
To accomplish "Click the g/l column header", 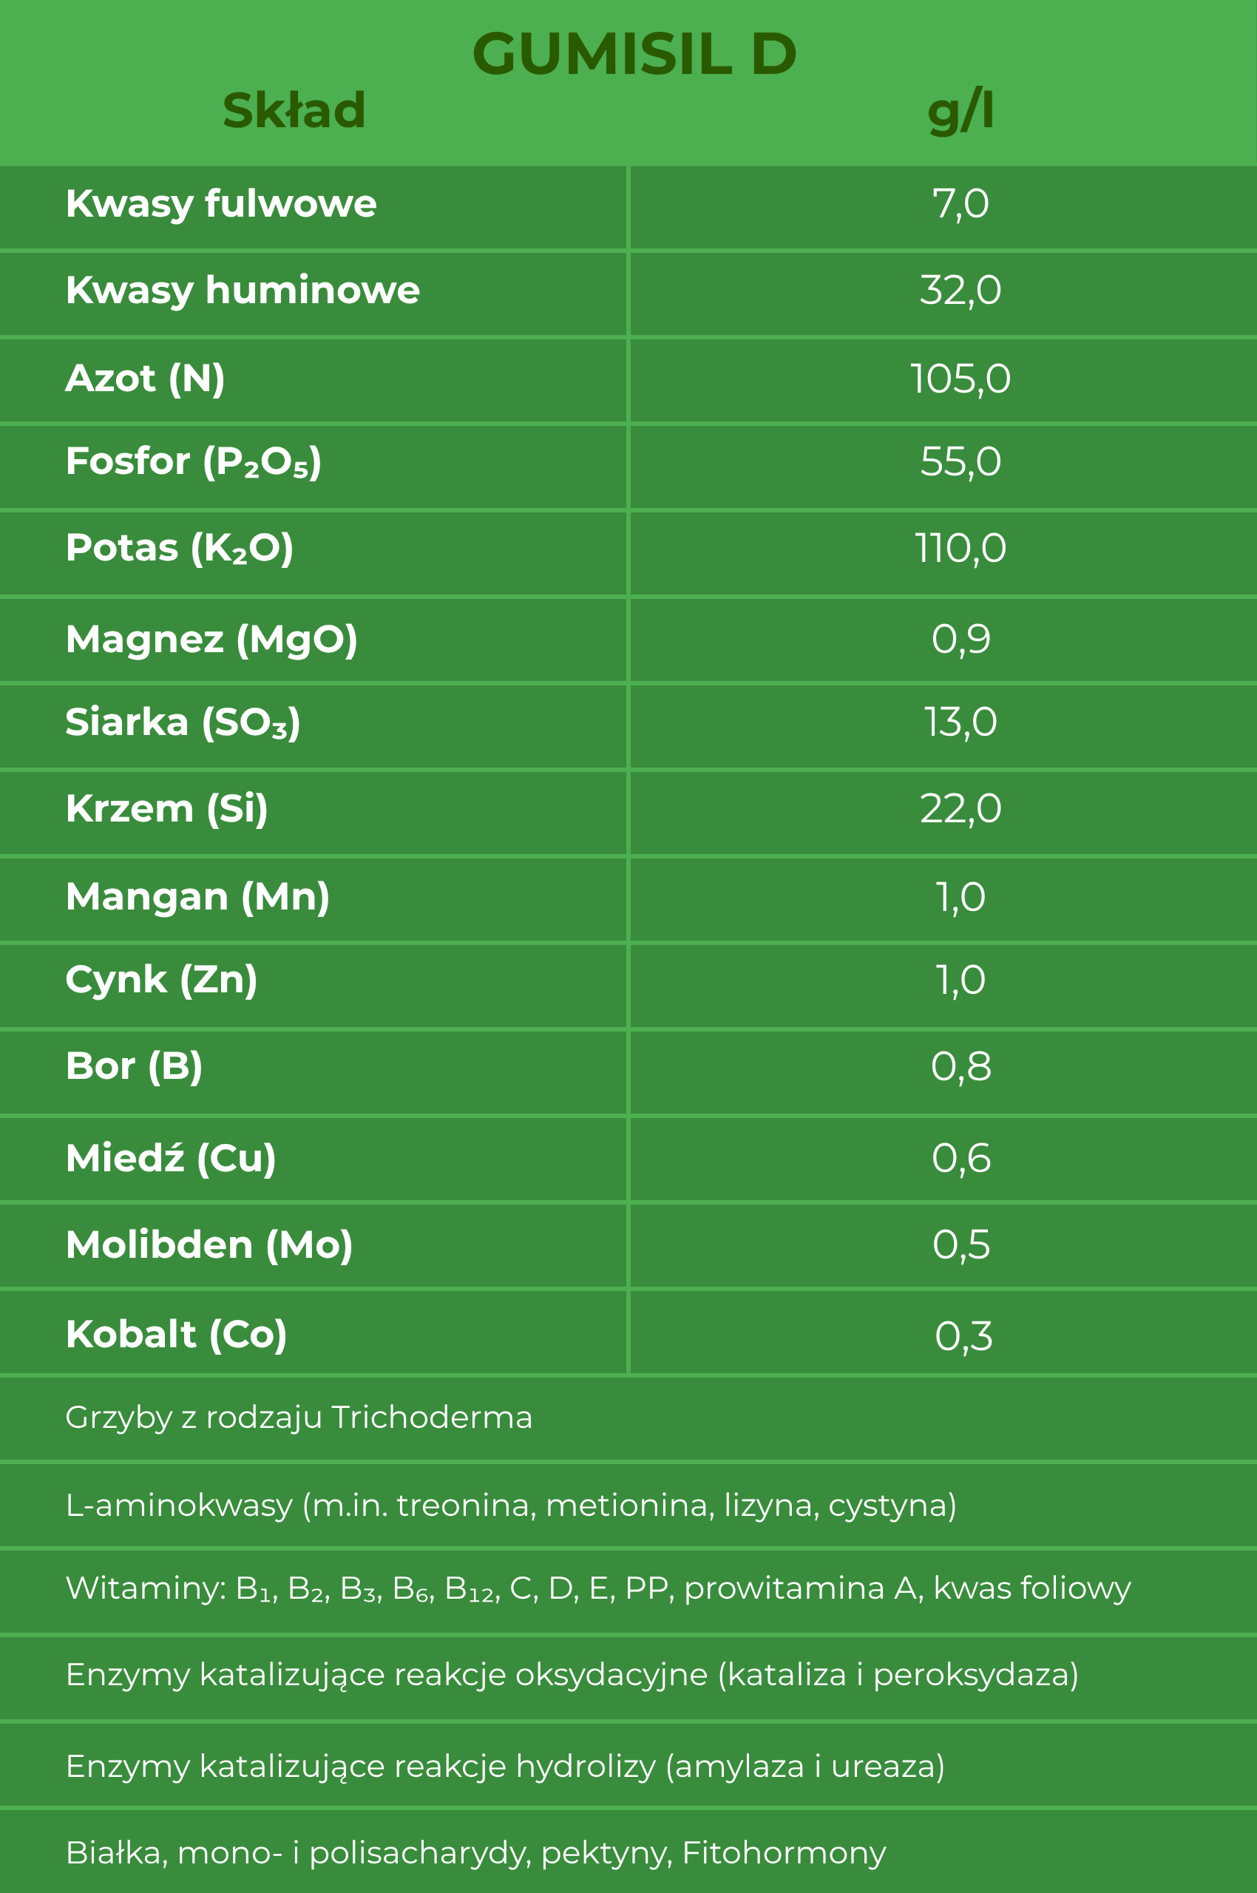I will pos(960,111).
